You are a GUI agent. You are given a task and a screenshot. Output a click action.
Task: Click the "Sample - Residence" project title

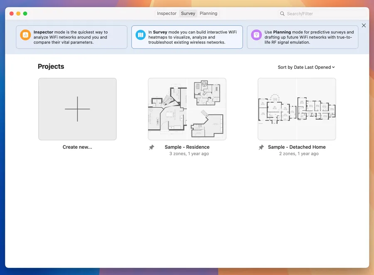187,147
